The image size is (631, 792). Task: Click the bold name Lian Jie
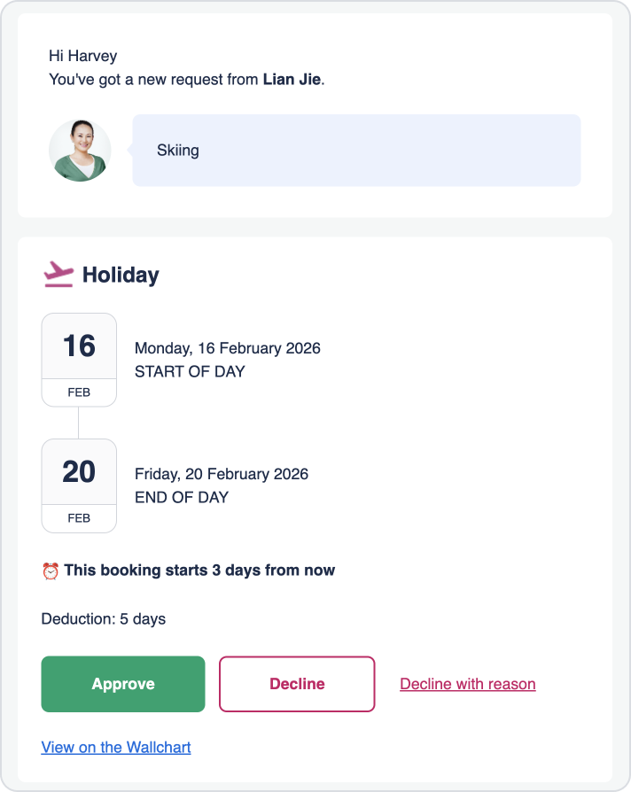[292, 80]
